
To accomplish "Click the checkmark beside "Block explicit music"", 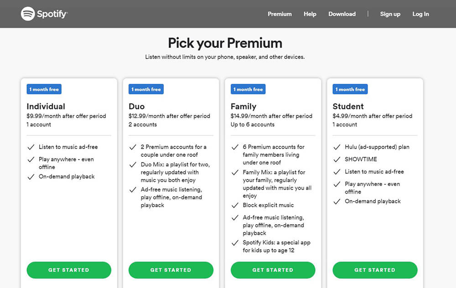I will point(234,205).
